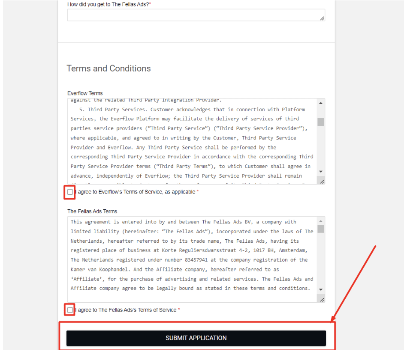This screenshot has width=404, height=351.
Task: Click the 'I agree to Everflow's Terms' label
Action: [135, 192]
